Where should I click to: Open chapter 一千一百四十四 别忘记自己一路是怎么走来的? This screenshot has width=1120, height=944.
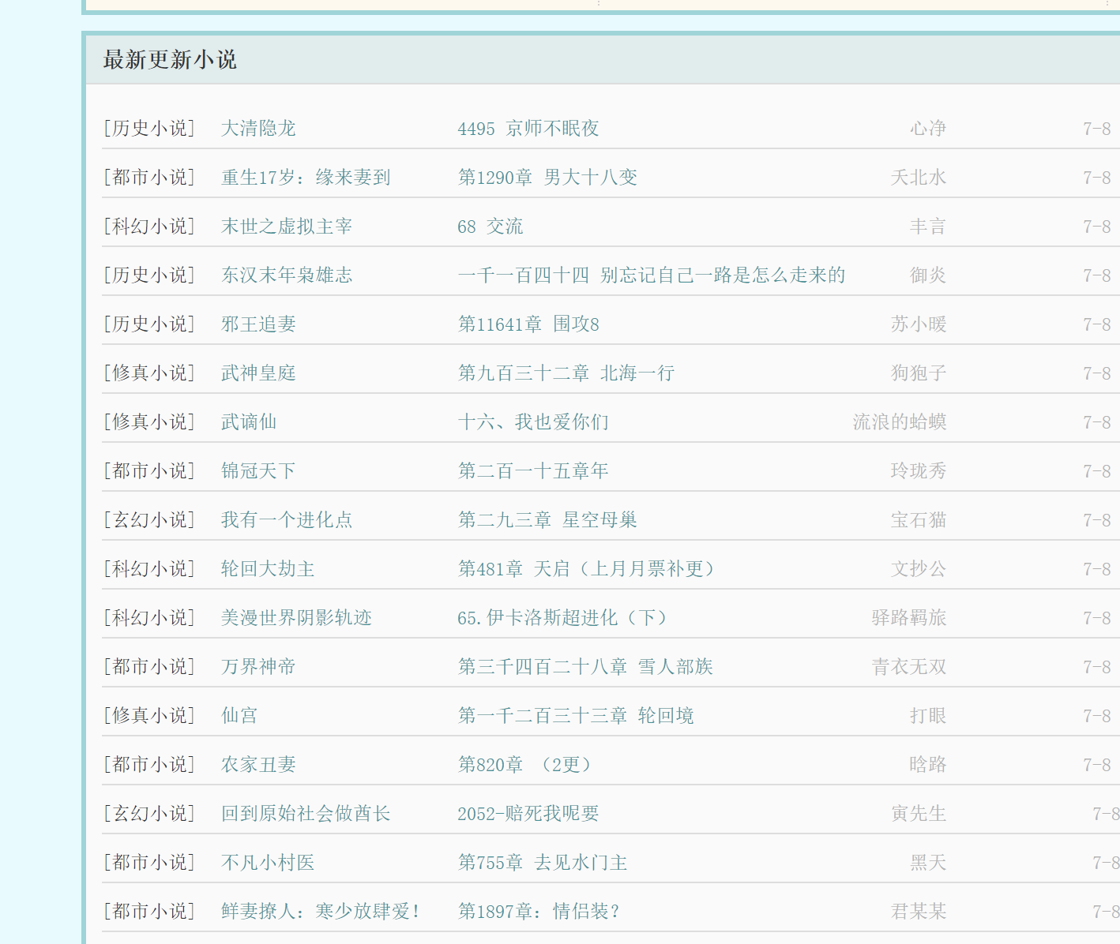click(x=652, y=275)
